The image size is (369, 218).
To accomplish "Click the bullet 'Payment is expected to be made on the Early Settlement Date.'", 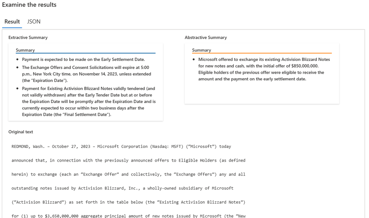I will pyautogui.click(x=83, y=59).
